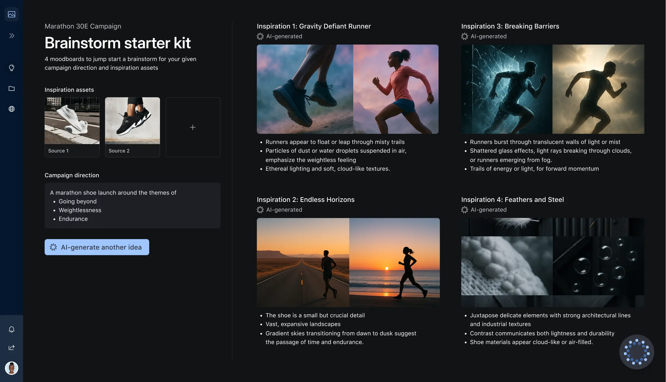Click your profile avatar at bottom left
666x382 pixels.
[x=11, y=368]
